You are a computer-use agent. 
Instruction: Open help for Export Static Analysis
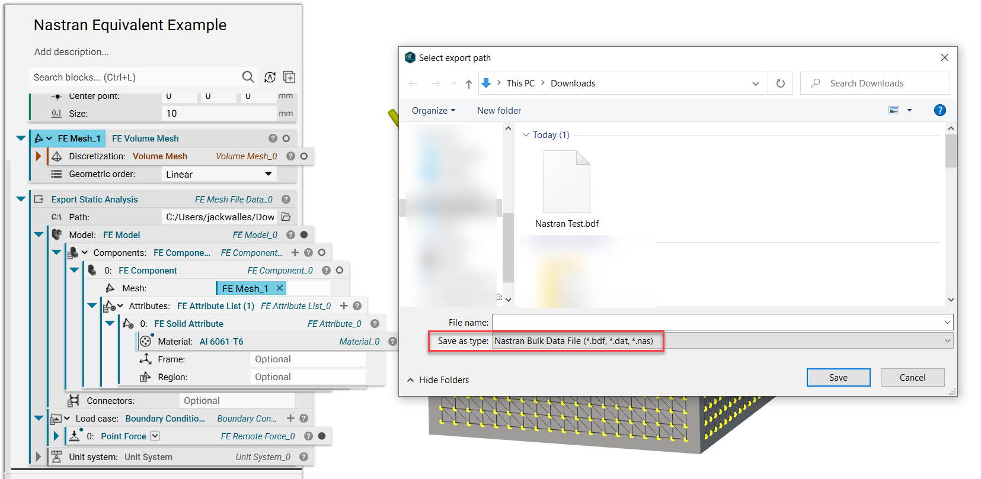[x=286, y=200]
